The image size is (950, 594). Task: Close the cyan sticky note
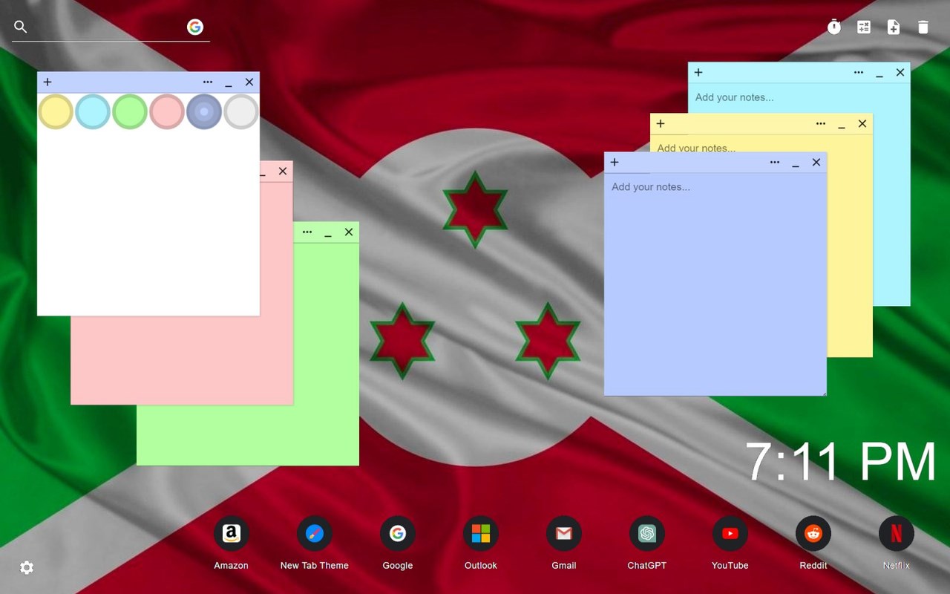[x=900, y=73]
